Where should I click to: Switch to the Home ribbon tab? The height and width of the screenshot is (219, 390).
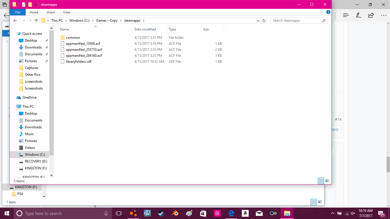(34, 12)
